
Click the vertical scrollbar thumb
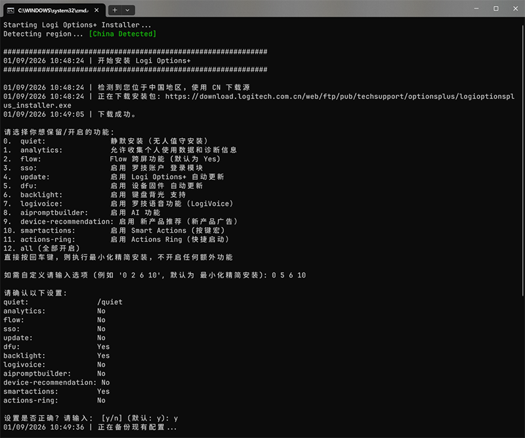[523, 161]
